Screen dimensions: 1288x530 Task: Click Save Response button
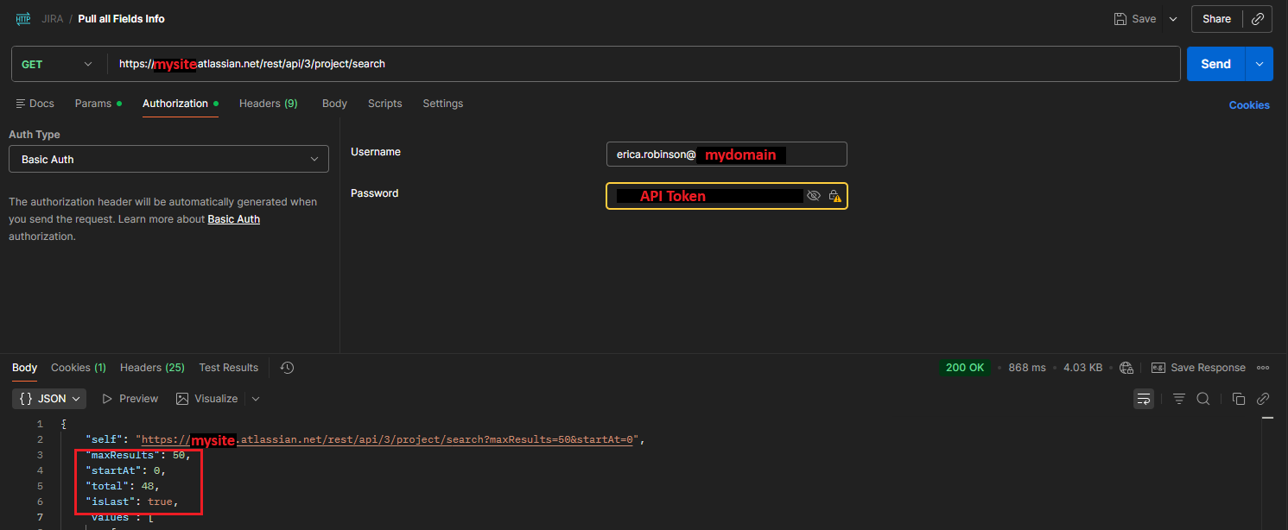coord(1199,368)
